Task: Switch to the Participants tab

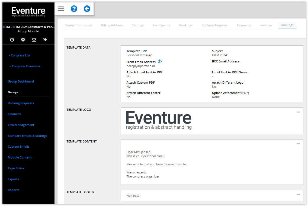Action: click(x=161, y=25)
